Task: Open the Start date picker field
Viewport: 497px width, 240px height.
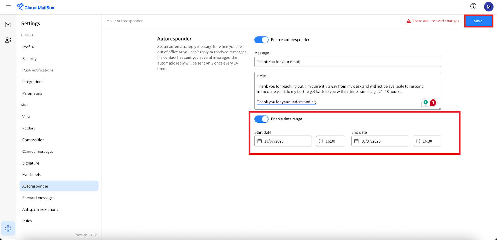Action: (x=283, y=141)
